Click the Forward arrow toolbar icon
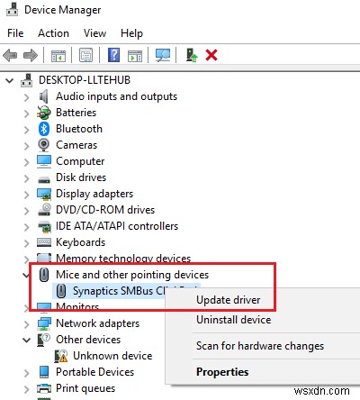The image size is (360, 400). click(x=31, y=56)
